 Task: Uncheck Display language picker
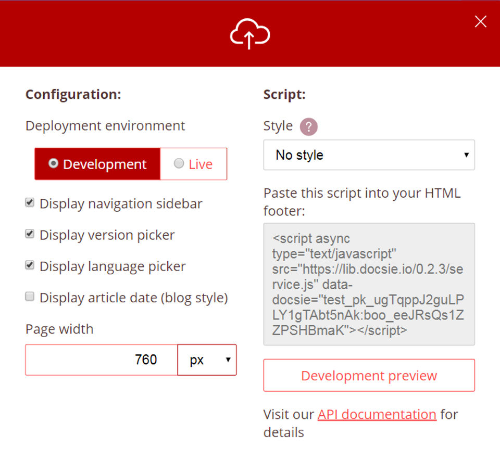[x=30, y=265]
